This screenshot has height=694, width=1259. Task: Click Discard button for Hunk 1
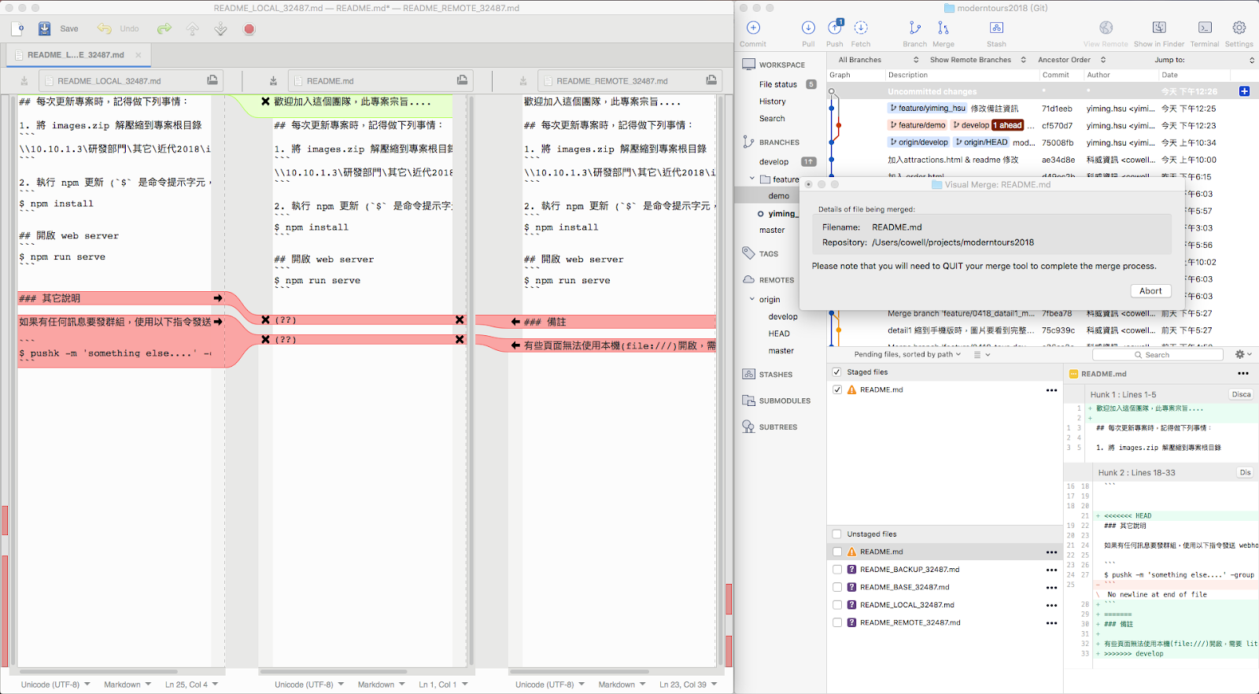1241,394
